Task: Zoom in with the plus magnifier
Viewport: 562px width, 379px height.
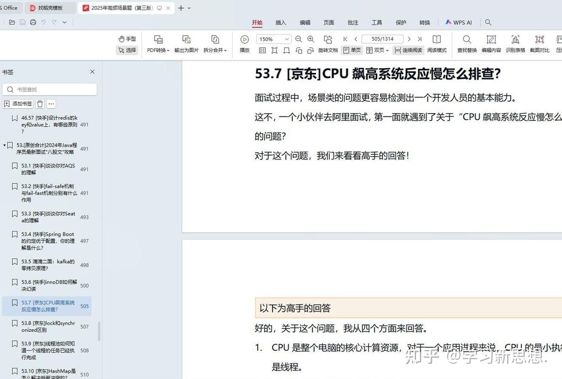Action: [x=311, y=39]
